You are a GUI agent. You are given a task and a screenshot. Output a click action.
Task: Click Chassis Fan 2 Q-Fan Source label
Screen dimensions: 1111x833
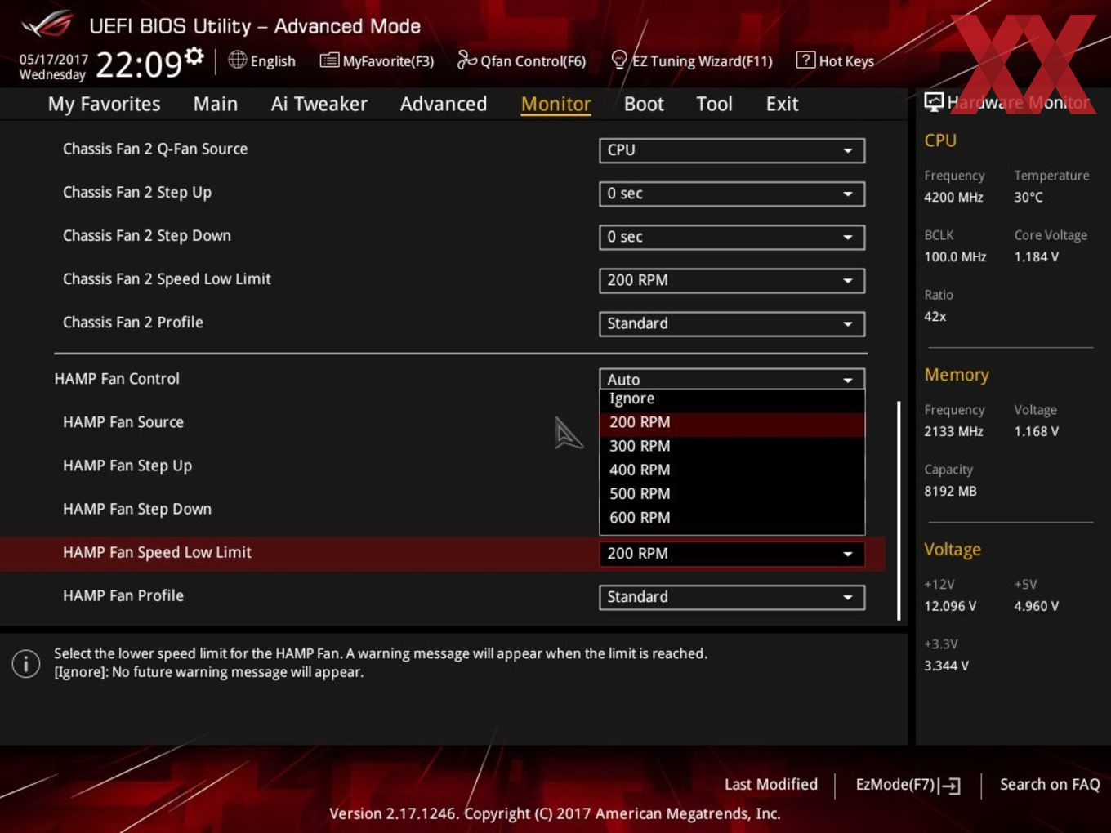[155, 149]
